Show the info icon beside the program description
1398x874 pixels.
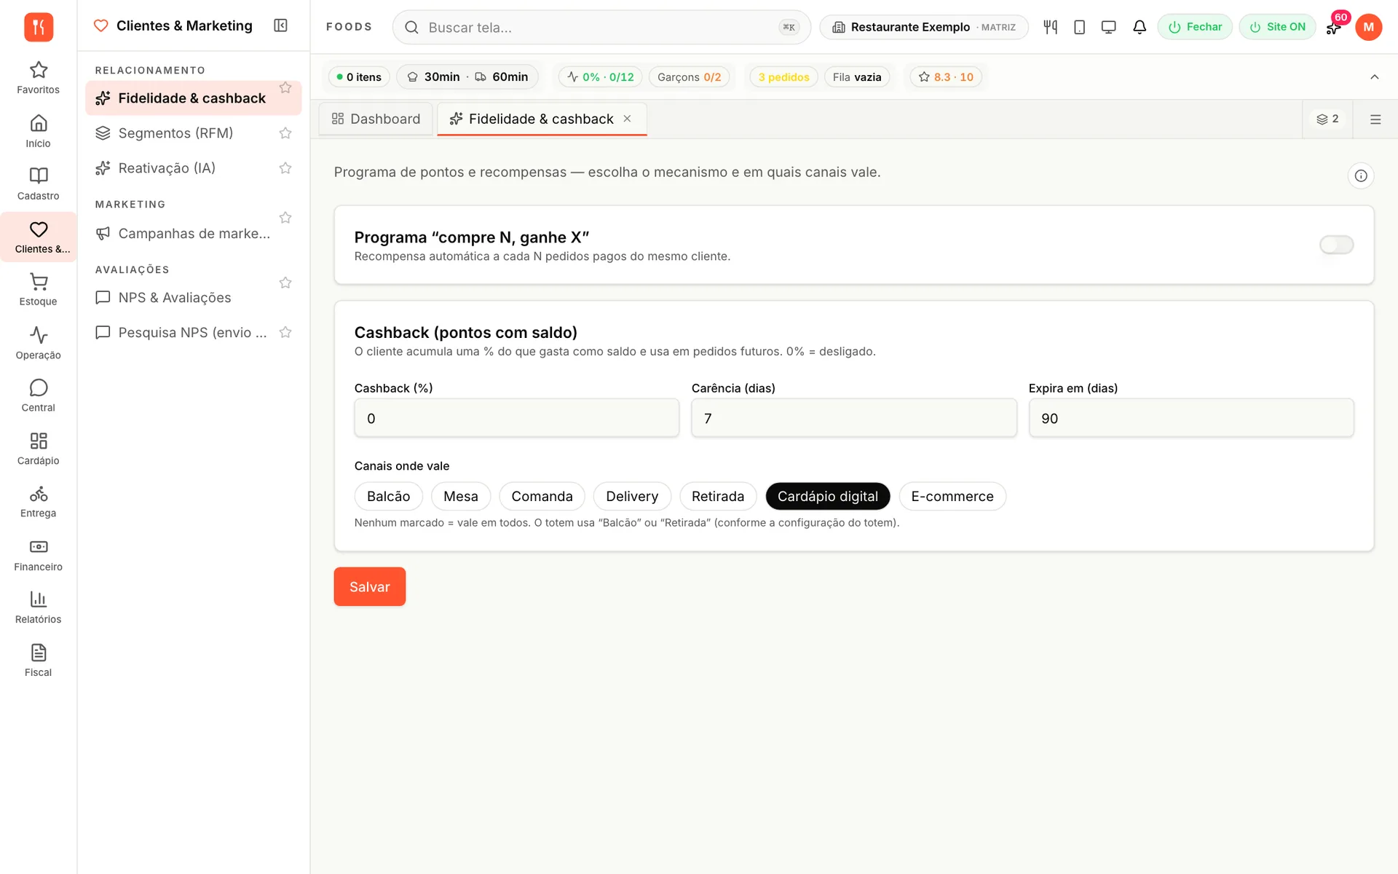point(1360,176)
